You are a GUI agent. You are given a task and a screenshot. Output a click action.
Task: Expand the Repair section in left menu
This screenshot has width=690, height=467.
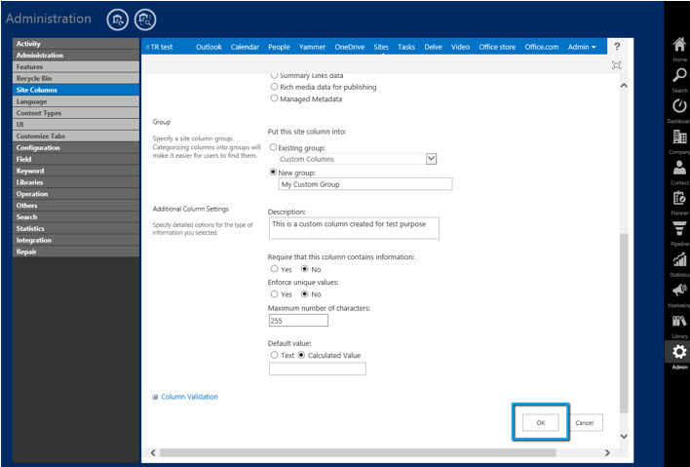click(x=76, y=252)
